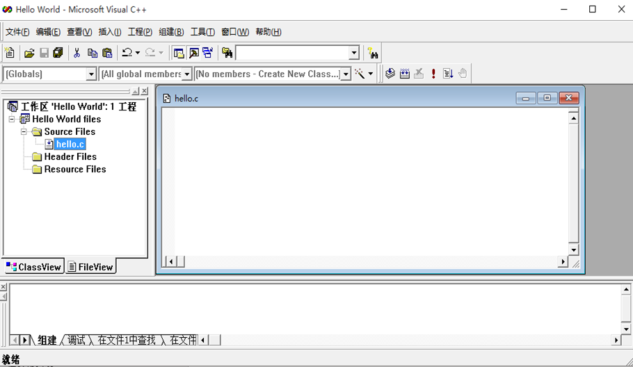This screenshot has width=633, height=367.
Task: Open the 插入(I) menu
Action: click(110, 32)
